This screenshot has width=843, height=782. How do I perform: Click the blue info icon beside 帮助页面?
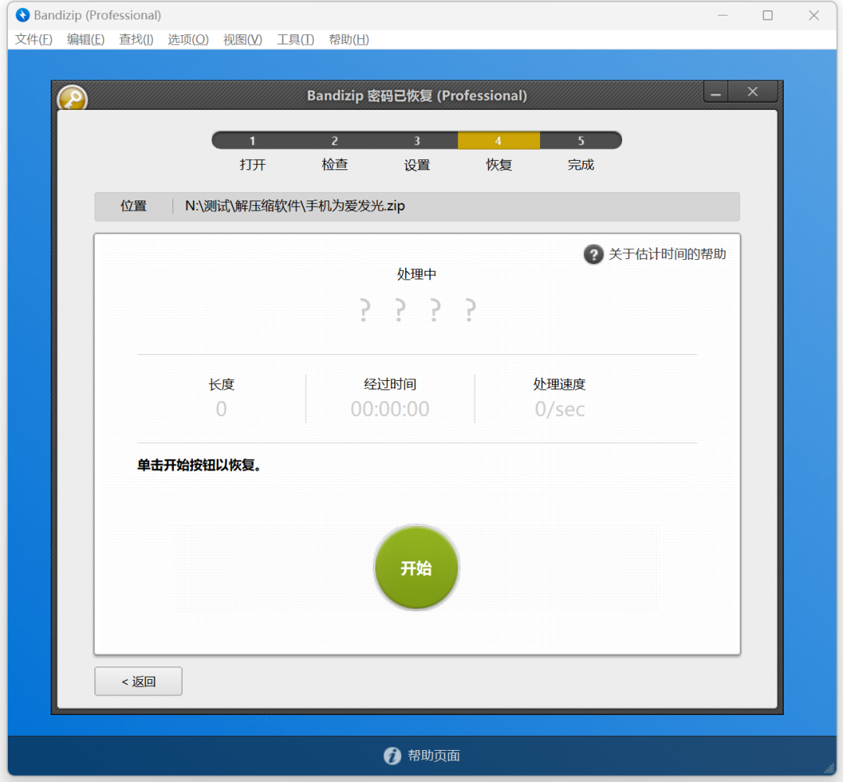pos(392,755)
